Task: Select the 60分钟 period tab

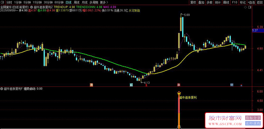Action: (59, 3)
